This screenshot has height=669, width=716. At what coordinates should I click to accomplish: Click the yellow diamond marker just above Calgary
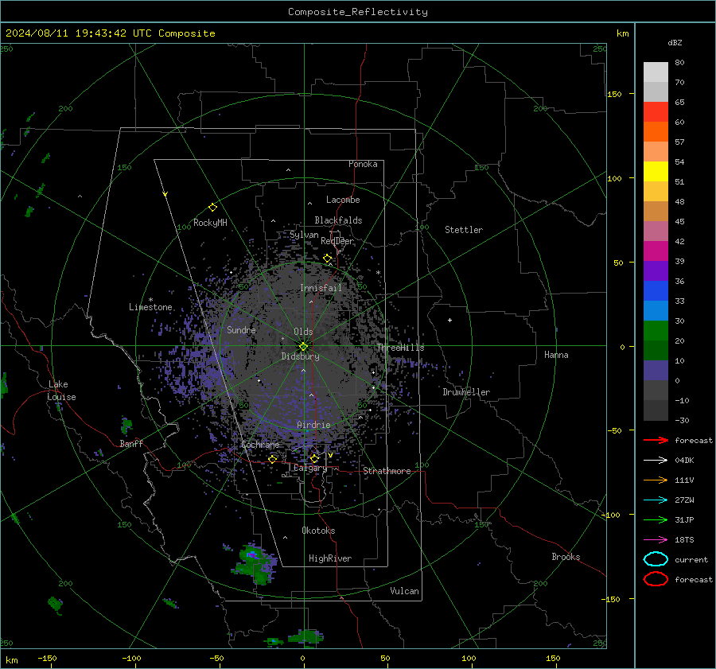click(x=314, y=458)
